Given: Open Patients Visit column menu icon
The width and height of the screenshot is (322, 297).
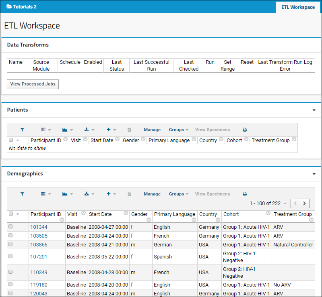Looking at the screenshot, I should click(85, 139).
